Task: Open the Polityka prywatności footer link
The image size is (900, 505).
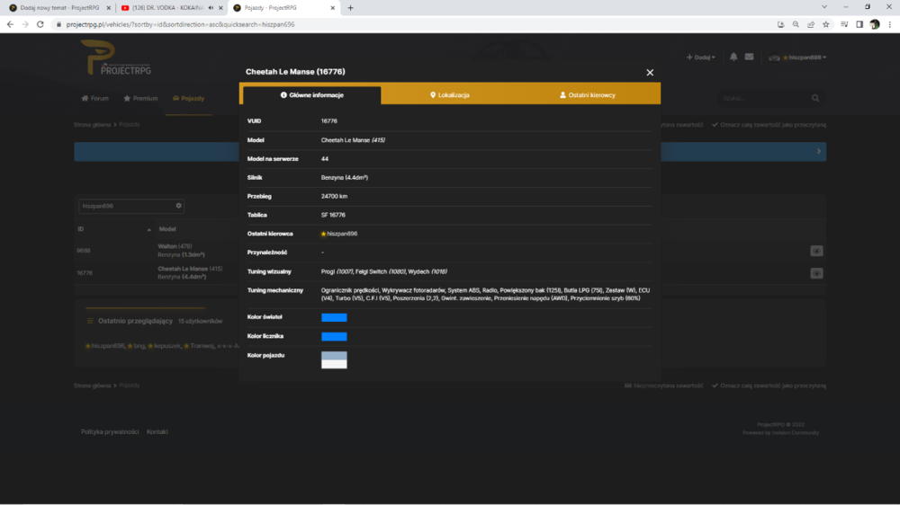Action: point(110,431)
